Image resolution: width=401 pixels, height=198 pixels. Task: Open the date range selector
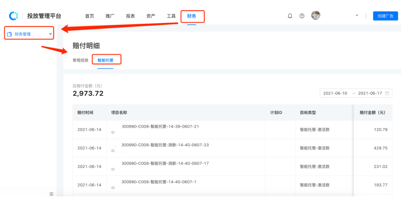356,93
